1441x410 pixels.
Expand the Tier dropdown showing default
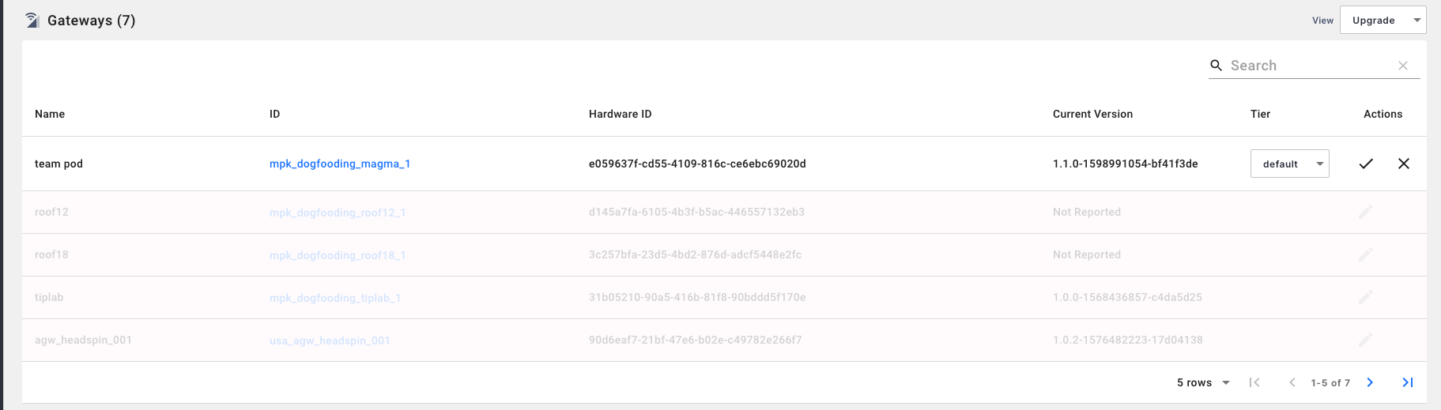pyautogui.click(x=1289, y=164)
